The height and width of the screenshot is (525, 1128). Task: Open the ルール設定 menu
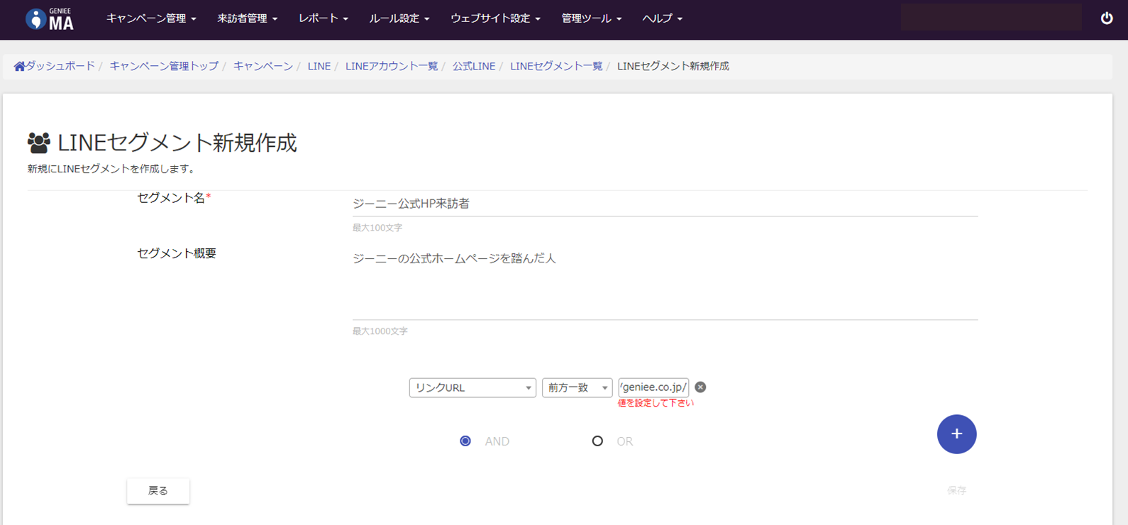[399, 18]
